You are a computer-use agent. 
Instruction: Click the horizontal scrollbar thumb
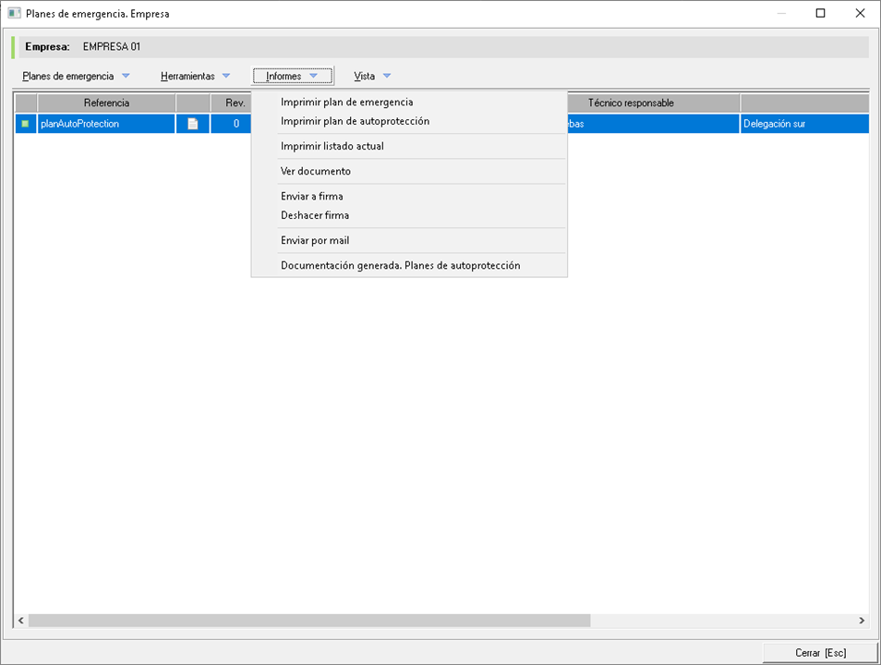309,620
